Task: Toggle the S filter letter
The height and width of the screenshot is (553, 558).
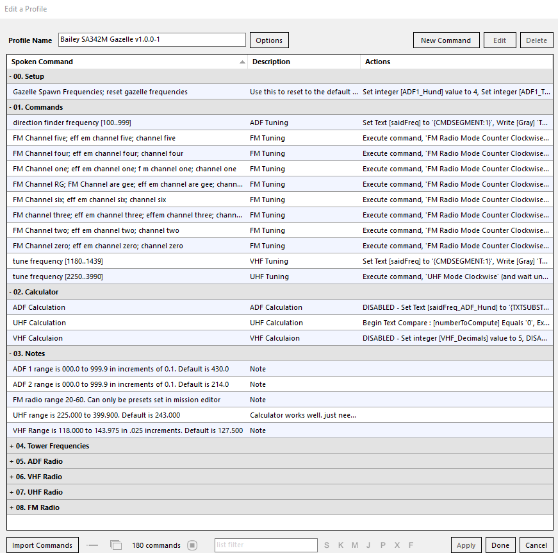Action: tap(327, 545)
